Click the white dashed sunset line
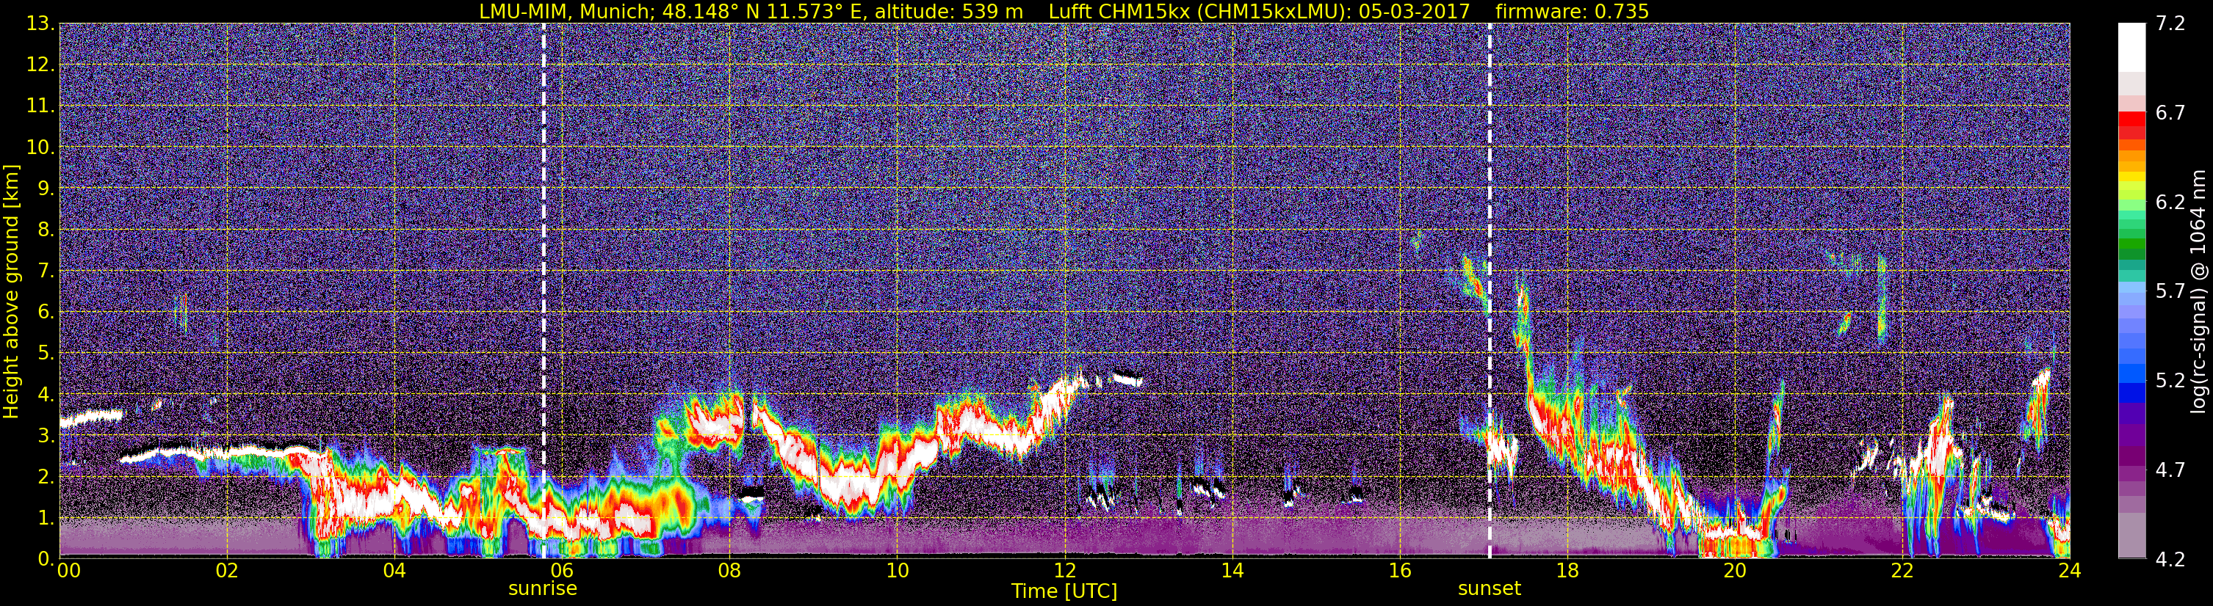This screenshot has width=2213, height=606. click(x=1490, y=290)
